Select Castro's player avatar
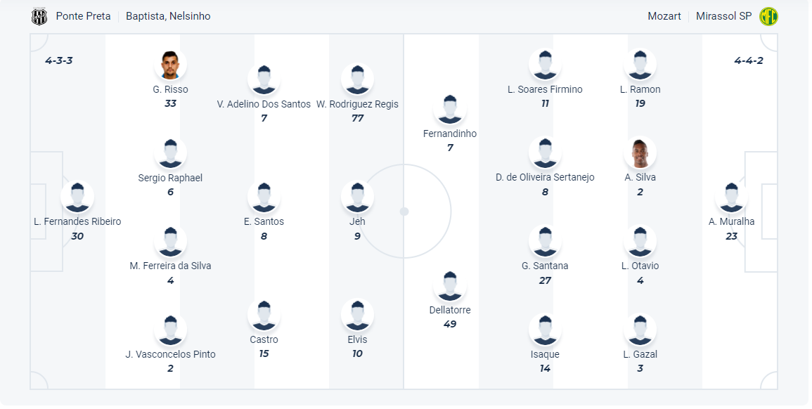This screenshot has width=812, height=409. [x=264, y=316]
